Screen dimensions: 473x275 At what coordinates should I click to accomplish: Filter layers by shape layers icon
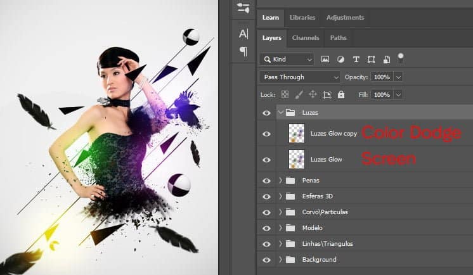tap(371, 60)
